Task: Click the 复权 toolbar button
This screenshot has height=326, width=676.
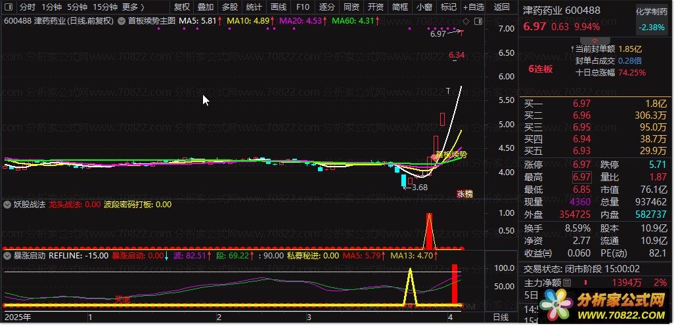Action: coord(182,7)
